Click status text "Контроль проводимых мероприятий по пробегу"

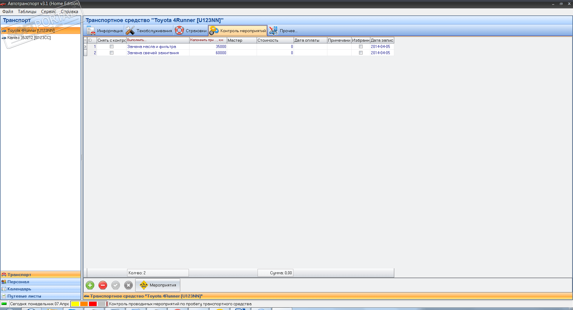pos(155,304)
